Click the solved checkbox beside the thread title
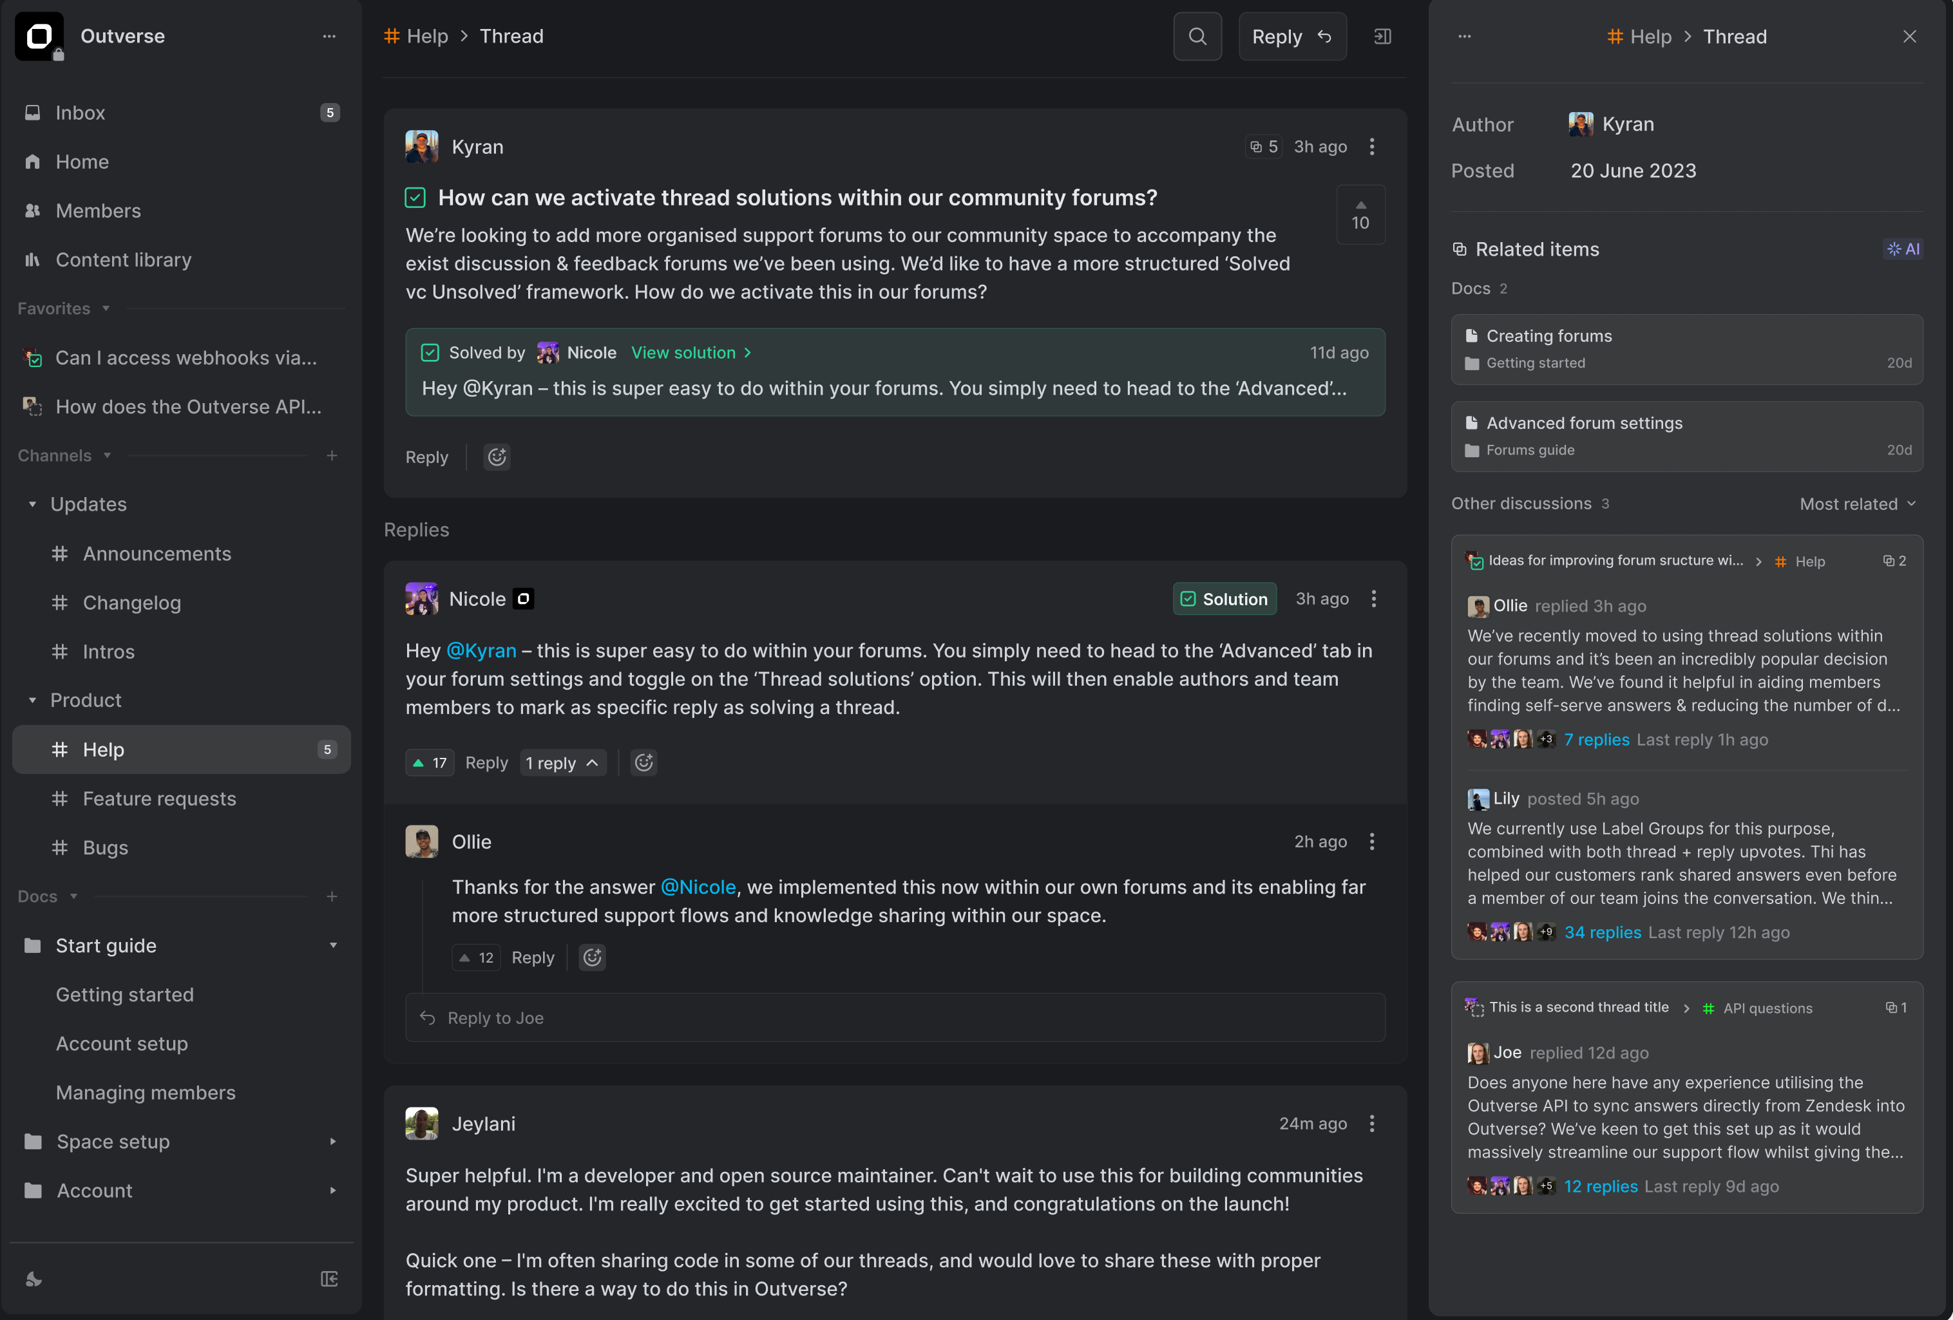 click(414, 196)
